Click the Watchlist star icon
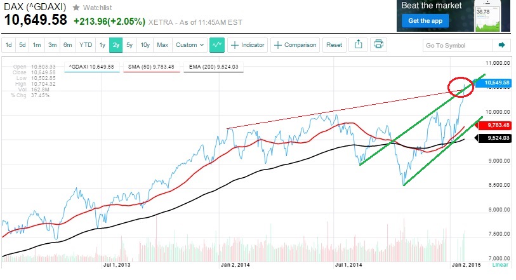 coord(76,6)
